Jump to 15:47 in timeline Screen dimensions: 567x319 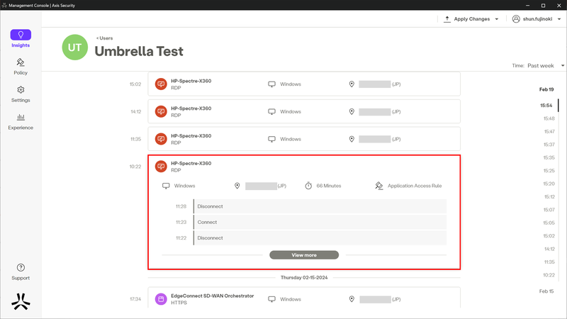[549, 131]
